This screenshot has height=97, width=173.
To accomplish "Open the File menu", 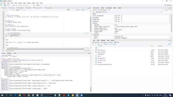I will click(1, 3).
